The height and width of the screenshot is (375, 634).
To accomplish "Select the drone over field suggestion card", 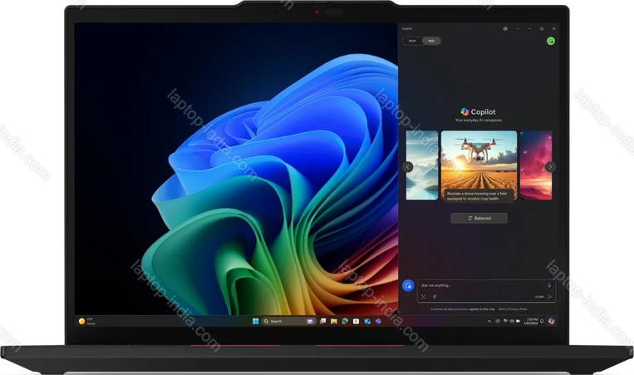I will pos(479,165).
